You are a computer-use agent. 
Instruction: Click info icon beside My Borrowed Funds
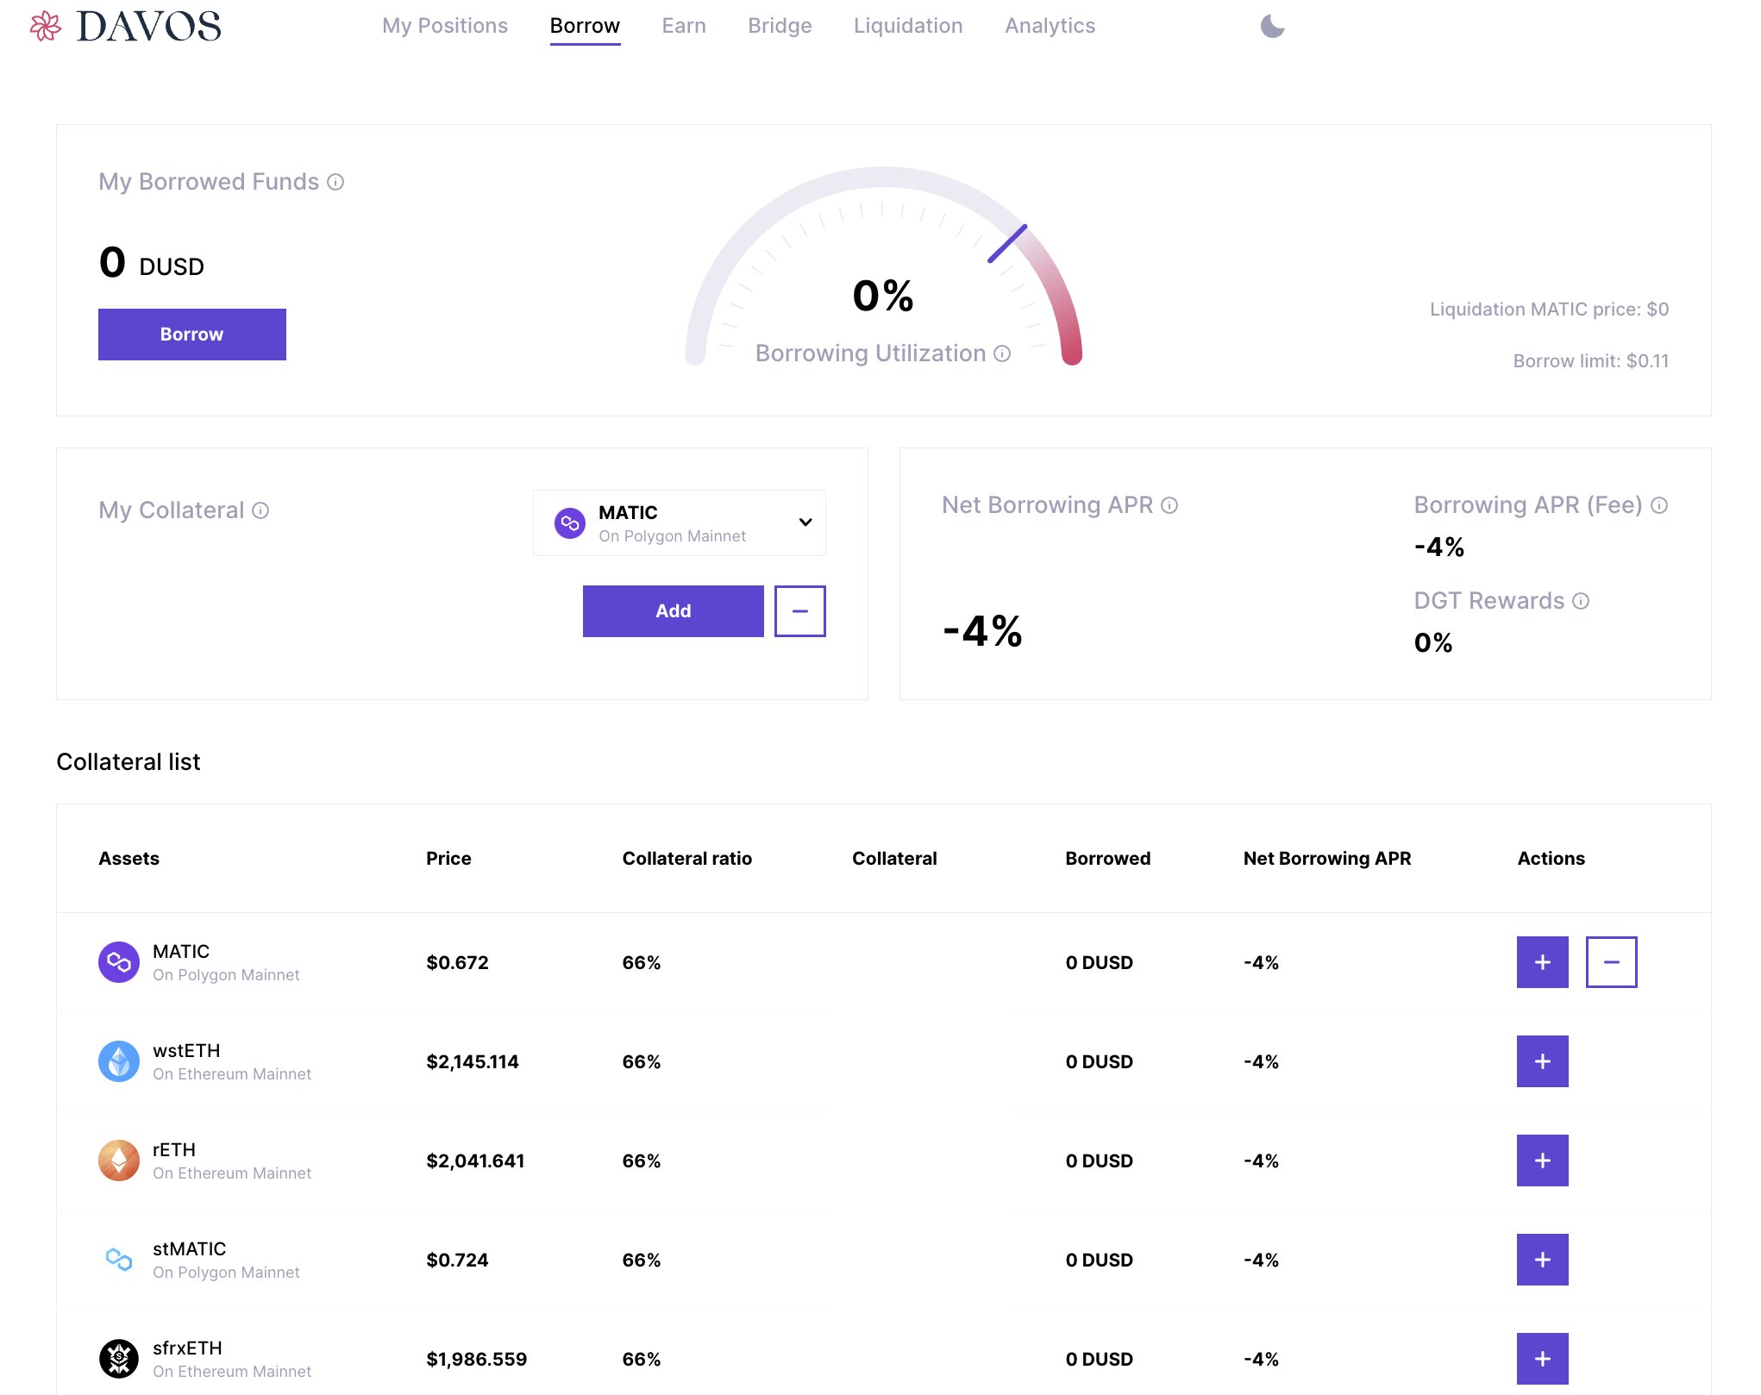[335, 182]
